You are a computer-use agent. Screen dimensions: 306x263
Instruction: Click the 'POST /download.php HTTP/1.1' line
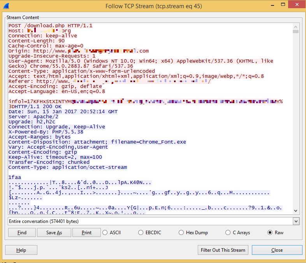click(50, 26)
